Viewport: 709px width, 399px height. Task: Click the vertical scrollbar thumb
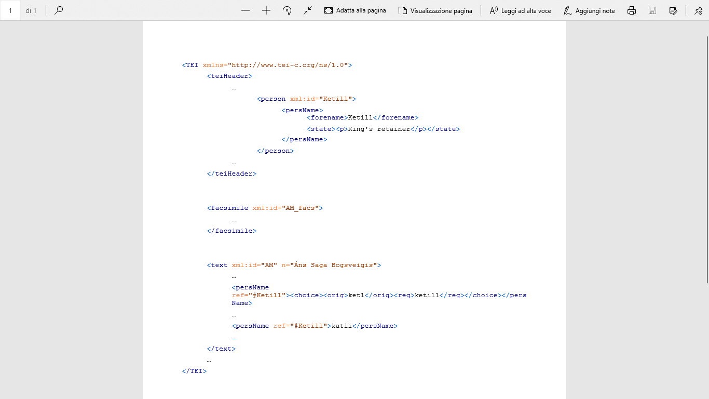[x=707, y=159]
